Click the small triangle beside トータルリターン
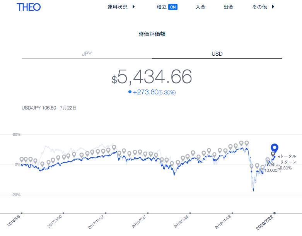 pos(278,157)
